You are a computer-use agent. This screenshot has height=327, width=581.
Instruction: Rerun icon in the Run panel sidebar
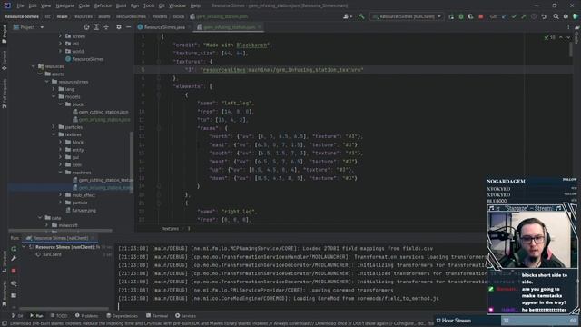(x=14, y=249)
